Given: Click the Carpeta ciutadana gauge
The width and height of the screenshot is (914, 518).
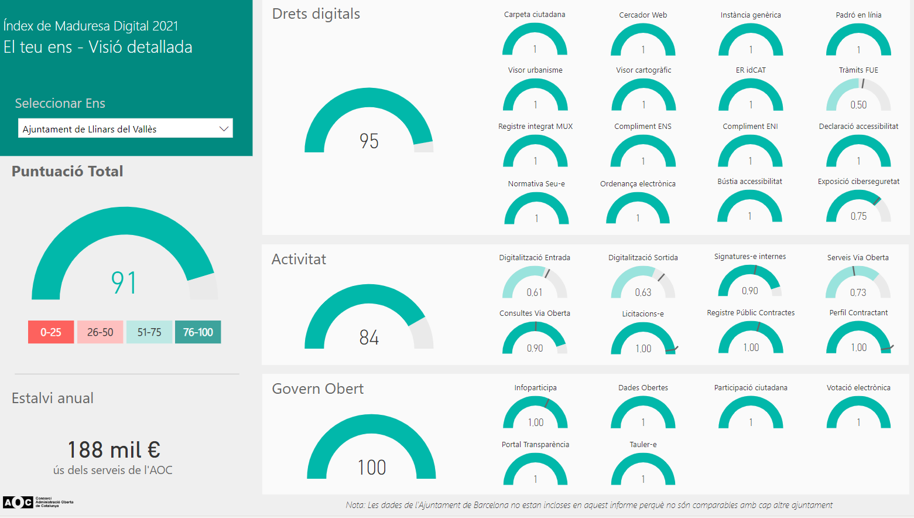Looking at the screenshot, I should [x=535, y=41].
